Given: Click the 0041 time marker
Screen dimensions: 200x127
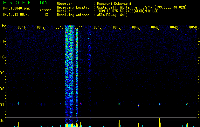Looking at the screenshot, I should [21, 27].
